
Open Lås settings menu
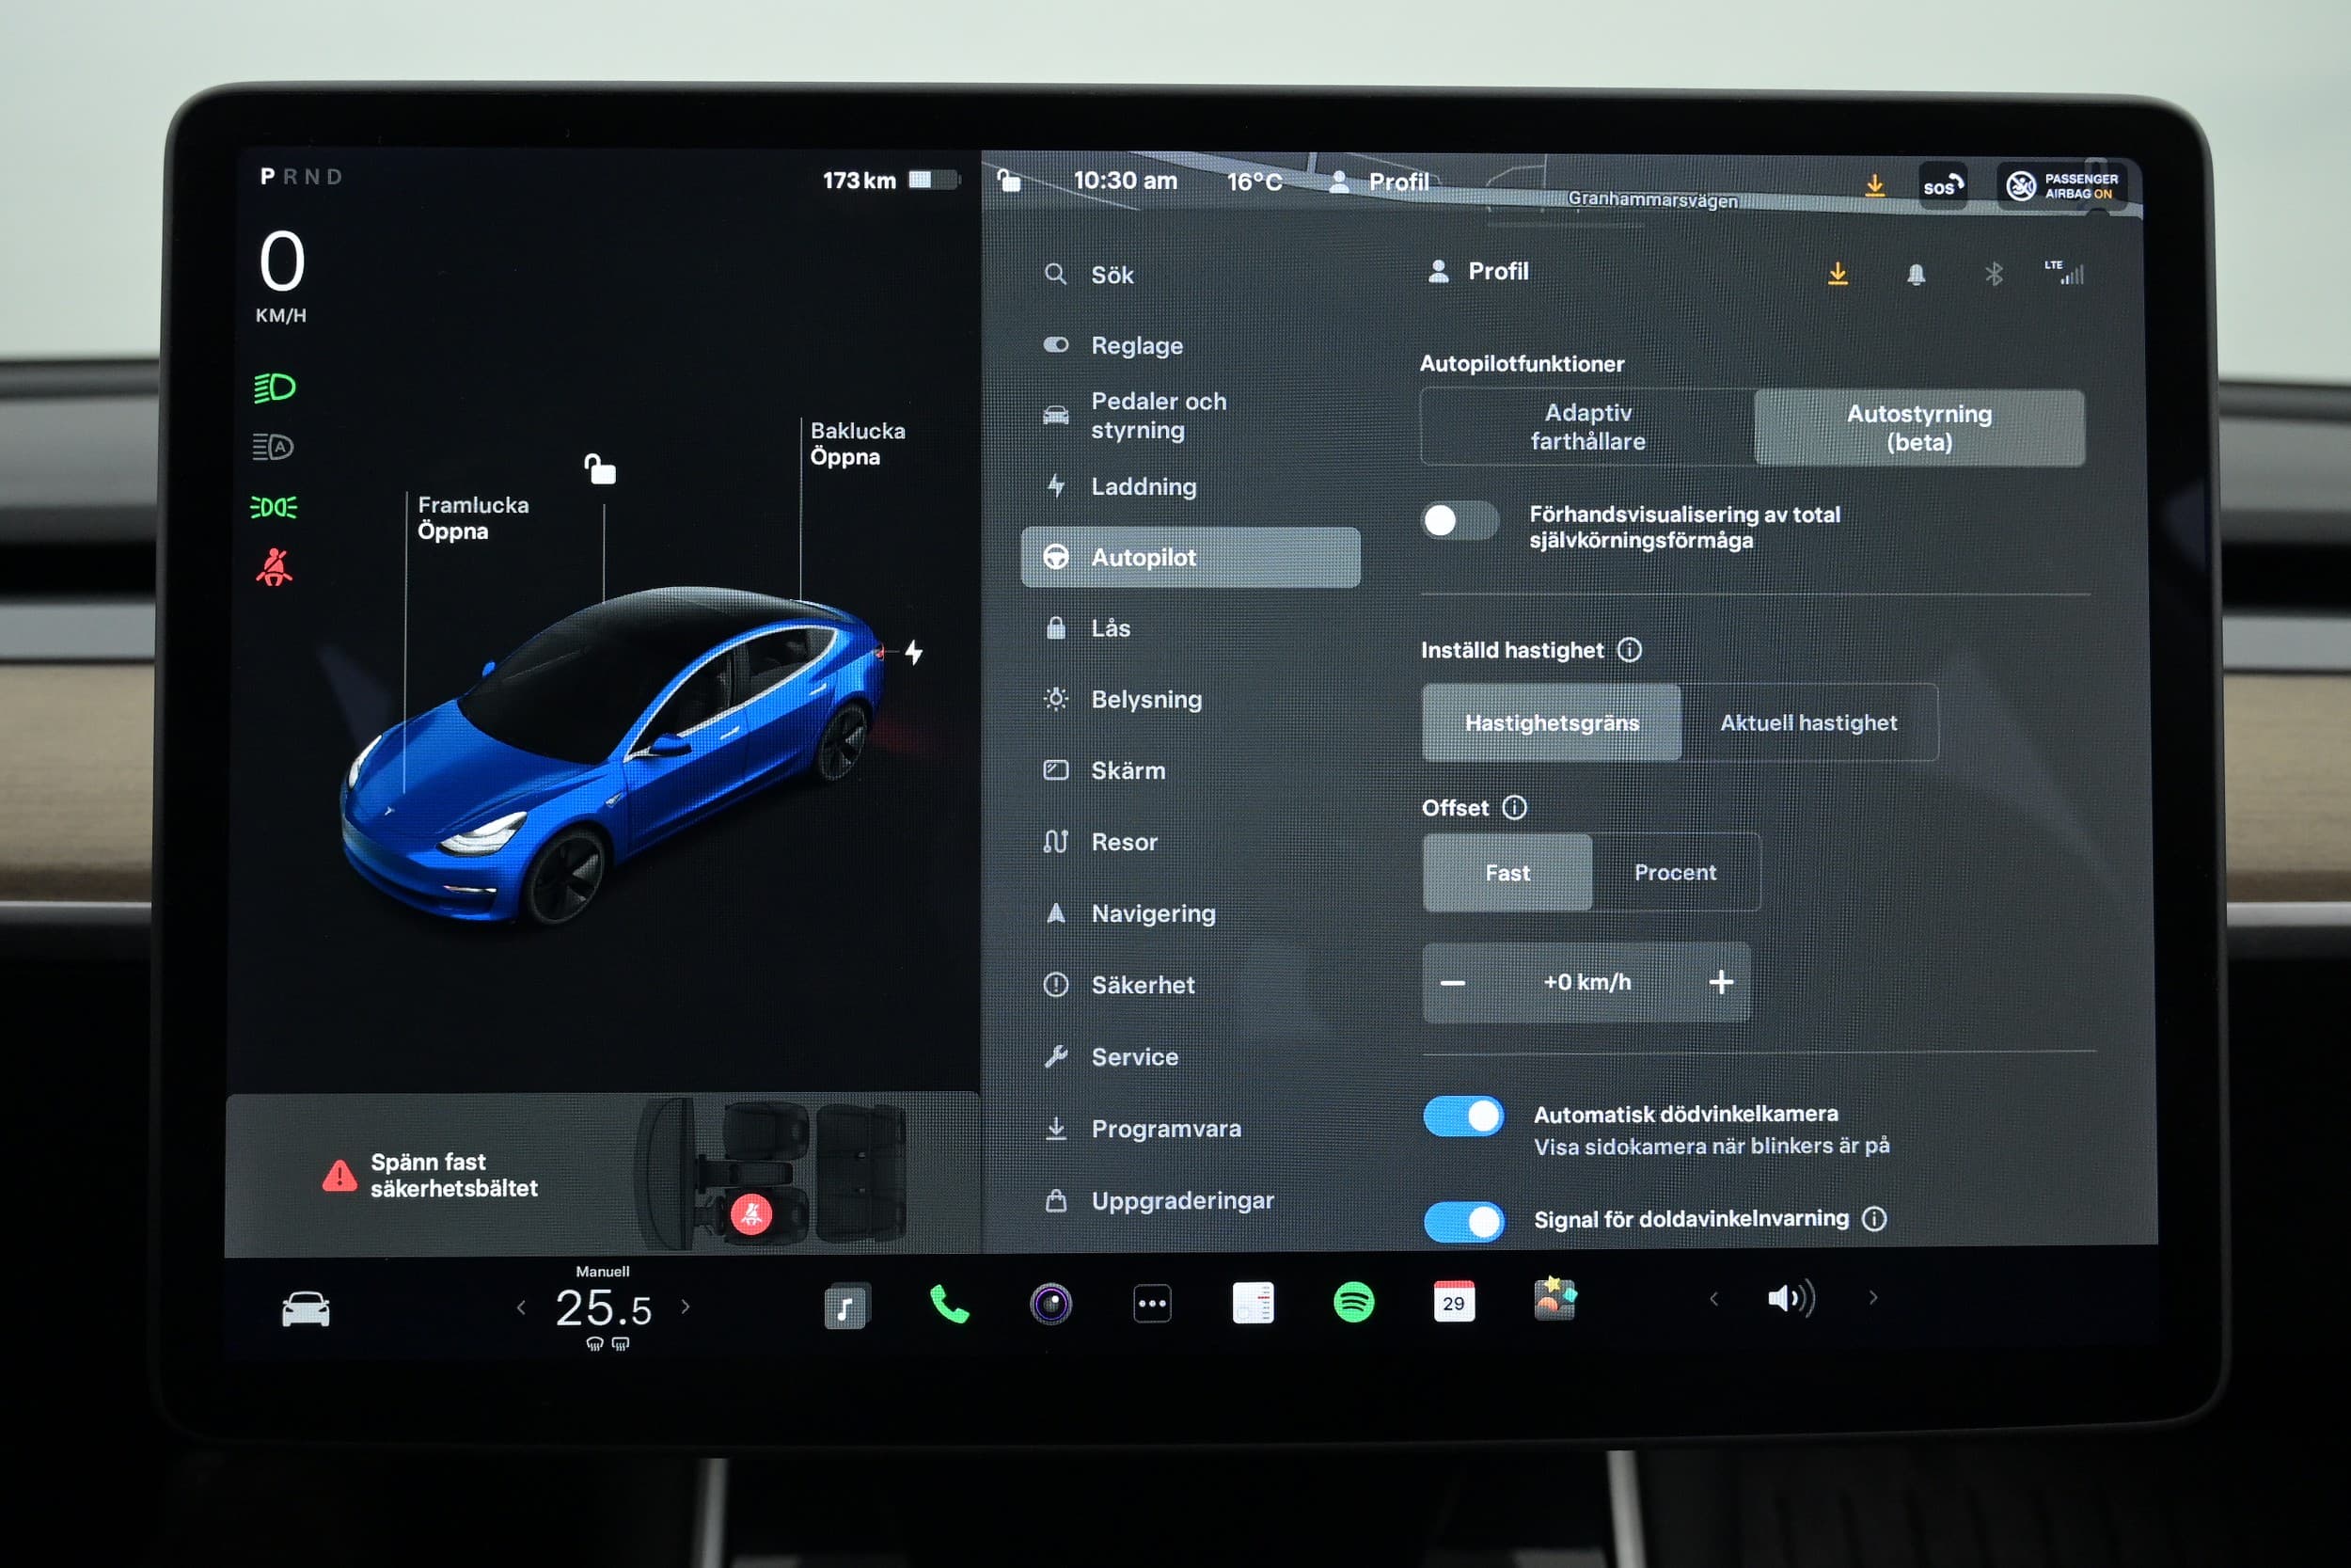click(1191, 628)
